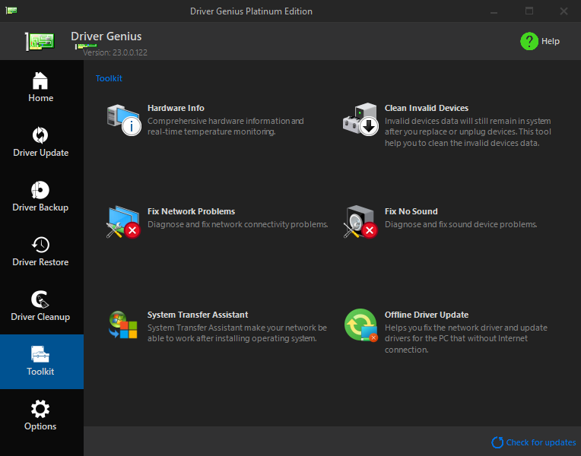The image size is (581, 456).
Task: Switch to Driver Backup label
Action: pyautogui.click(x=40, y=207)
